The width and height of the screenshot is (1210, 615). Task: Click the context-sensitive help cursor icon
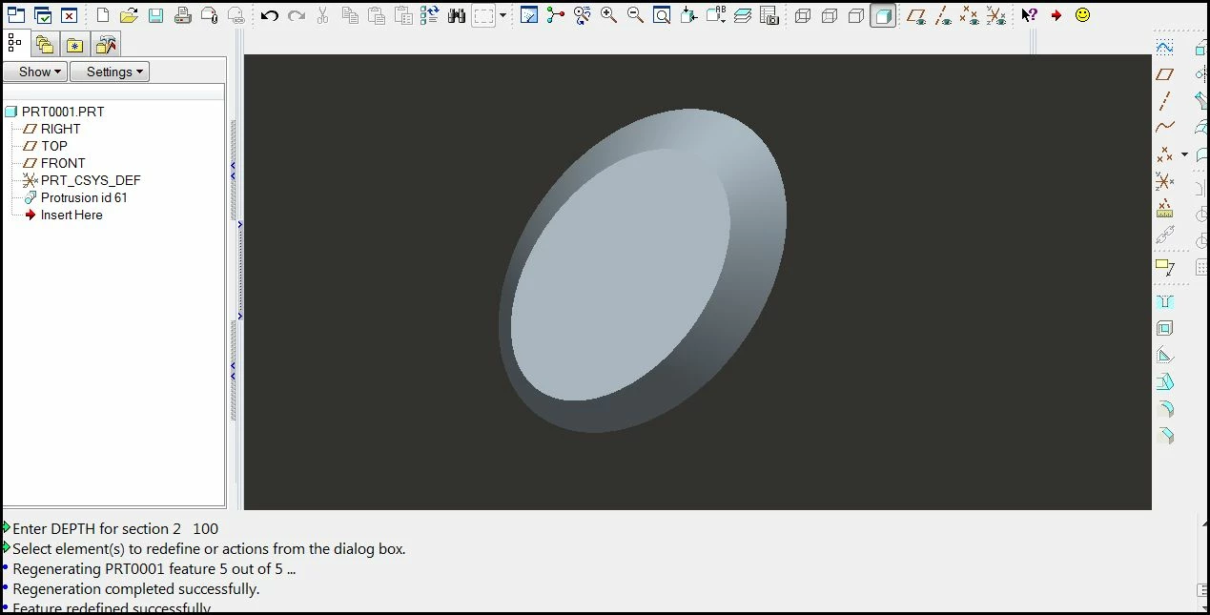[1029, 15]
